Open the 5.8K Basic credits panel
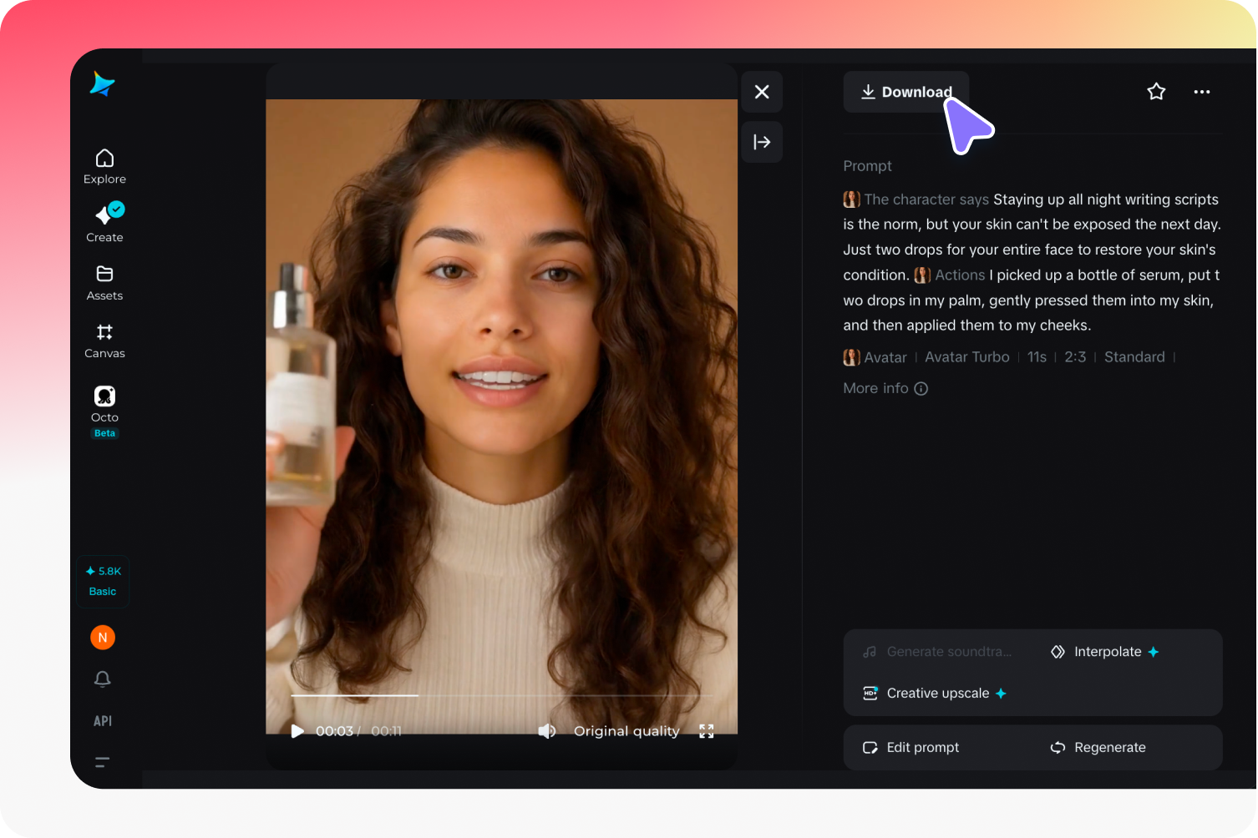Image resolution: width=1258 pixels, height=838 pixels. click(103, 581)
